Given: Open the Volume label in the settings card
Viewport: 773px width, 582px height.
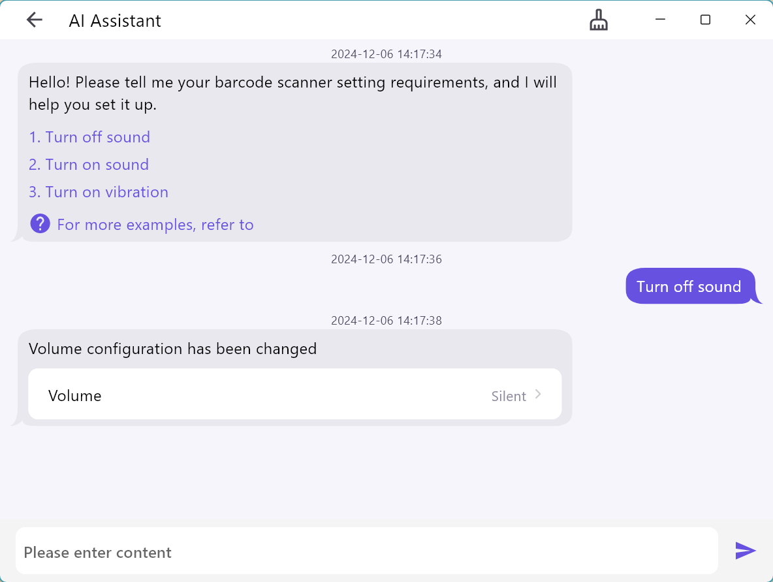Looking at the screenshot, I should tap(75, 396).
